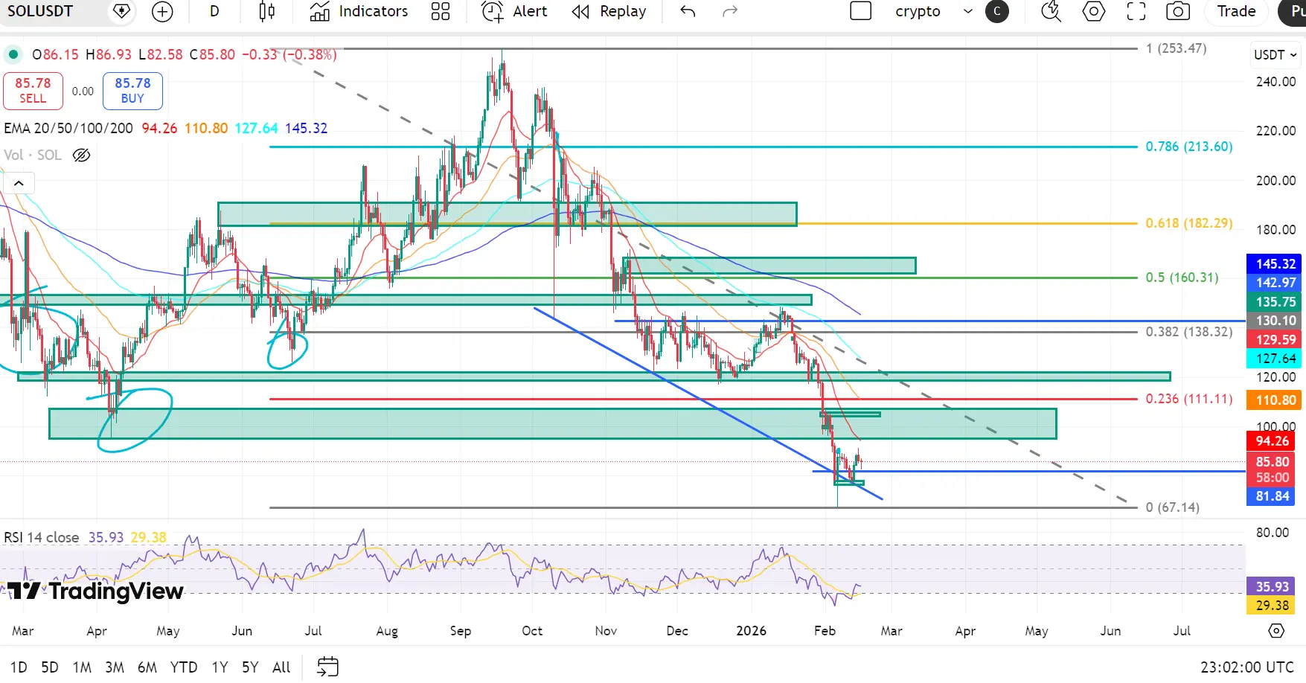Open the D time interval menu
This screenshot has height=683, width=1306.
(214, 11)
